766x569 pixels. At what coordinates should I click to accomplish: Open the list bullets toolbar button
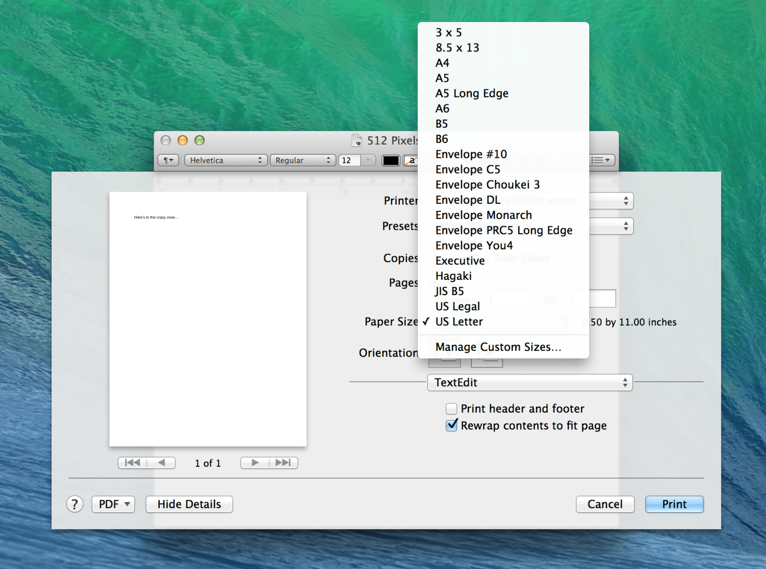pos(601,160)
